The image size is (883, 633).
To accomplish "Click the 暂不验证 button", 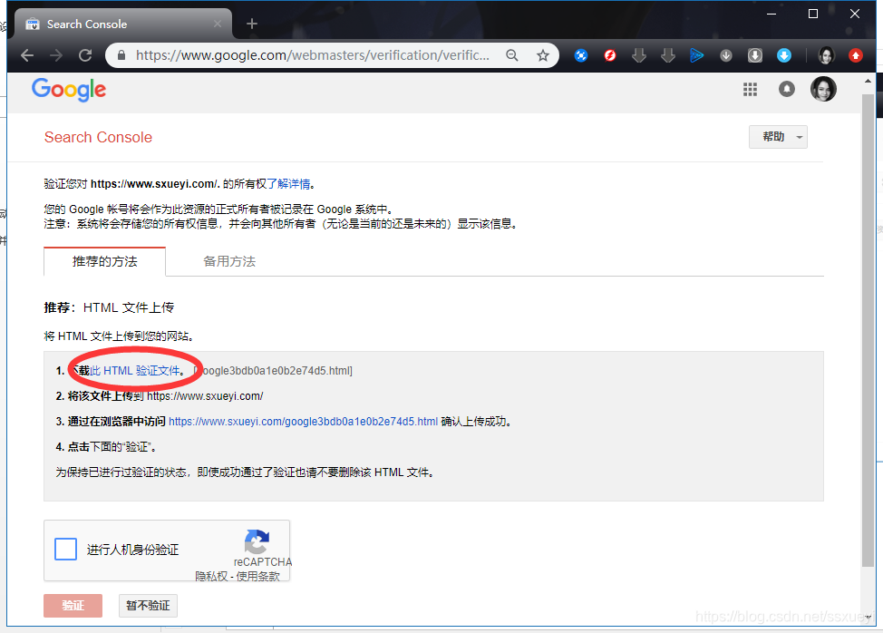I will [x=148, y=606].
